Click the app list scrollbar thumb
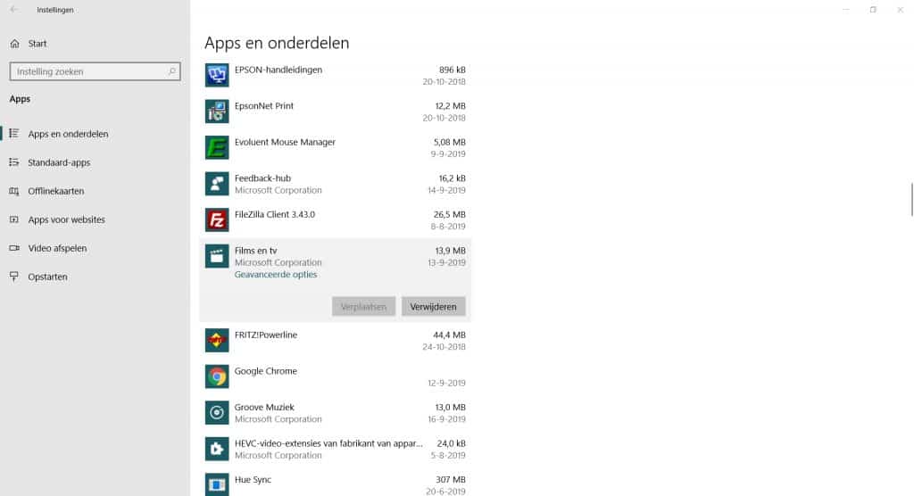 (911, 199)
